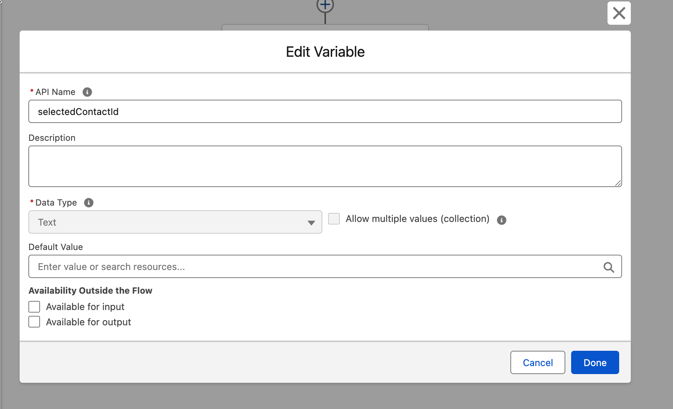The height and width of the screenshot is (409, 673).
Task: Check the Available for input box
Action: tap(34, 307)
